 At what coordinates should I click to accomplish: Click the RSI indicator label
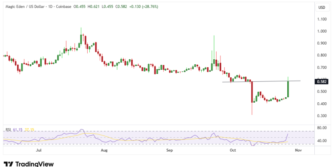(8, 130)
